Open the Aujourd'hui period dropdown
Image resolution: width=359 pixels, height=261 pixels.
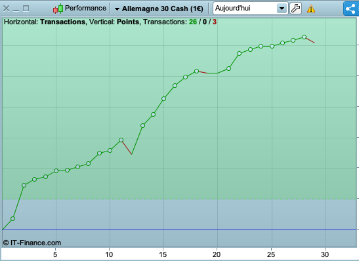click(x=251, y=9)
